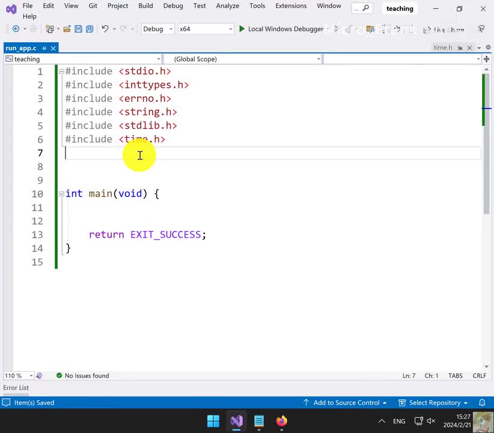Open the tab overflow dropdown arrow near time.h
The width and height of the screenshot is (494, 433).
click(479, 48)
